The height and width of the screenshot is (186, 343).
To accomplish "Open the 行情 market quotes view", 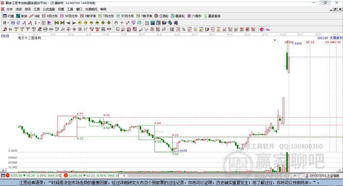I will pyautogui.click(x=8, y=16).
